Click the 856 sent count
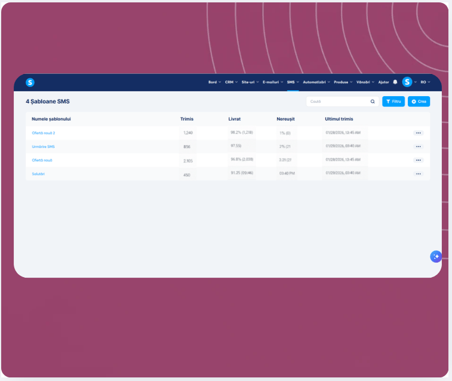 187,147
